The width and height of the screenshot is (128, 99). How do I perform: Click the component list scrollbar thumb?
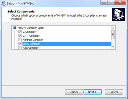[x=113, y=34]
